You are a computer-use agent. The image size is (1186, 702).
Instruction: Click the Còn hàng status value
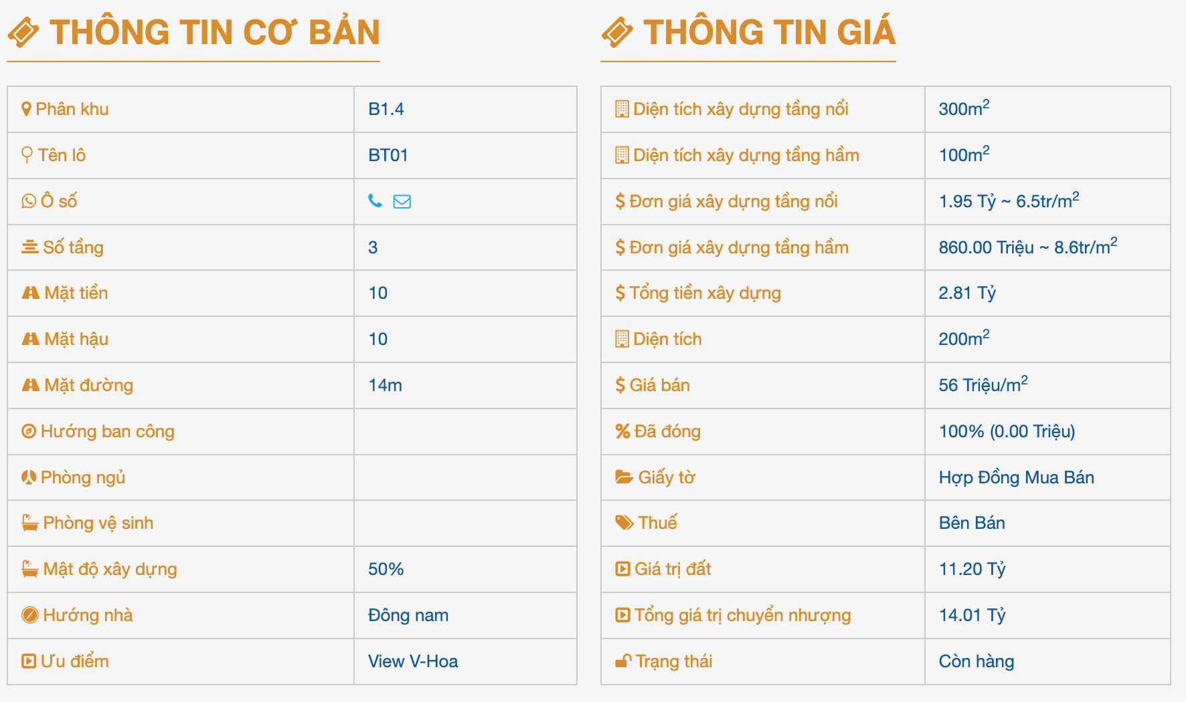coord(977,661)
